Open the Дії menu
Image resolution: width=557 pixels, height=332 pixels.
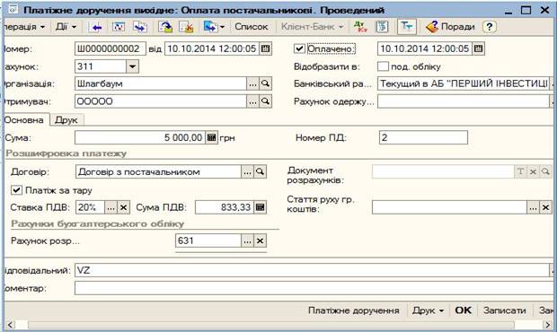[x=66, y=27]
